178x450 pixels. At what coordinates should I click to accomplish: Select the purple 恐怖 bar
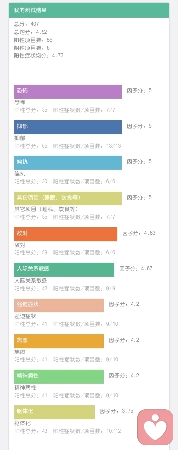point(68,92)
